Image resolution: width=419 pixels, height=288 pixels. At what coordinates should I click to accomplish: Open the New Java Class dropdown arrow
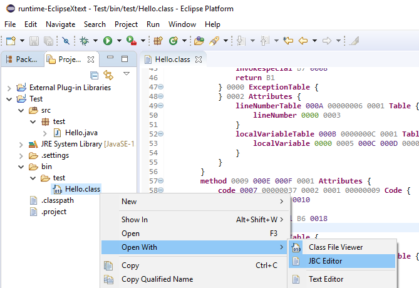click(x=184, y=41)
